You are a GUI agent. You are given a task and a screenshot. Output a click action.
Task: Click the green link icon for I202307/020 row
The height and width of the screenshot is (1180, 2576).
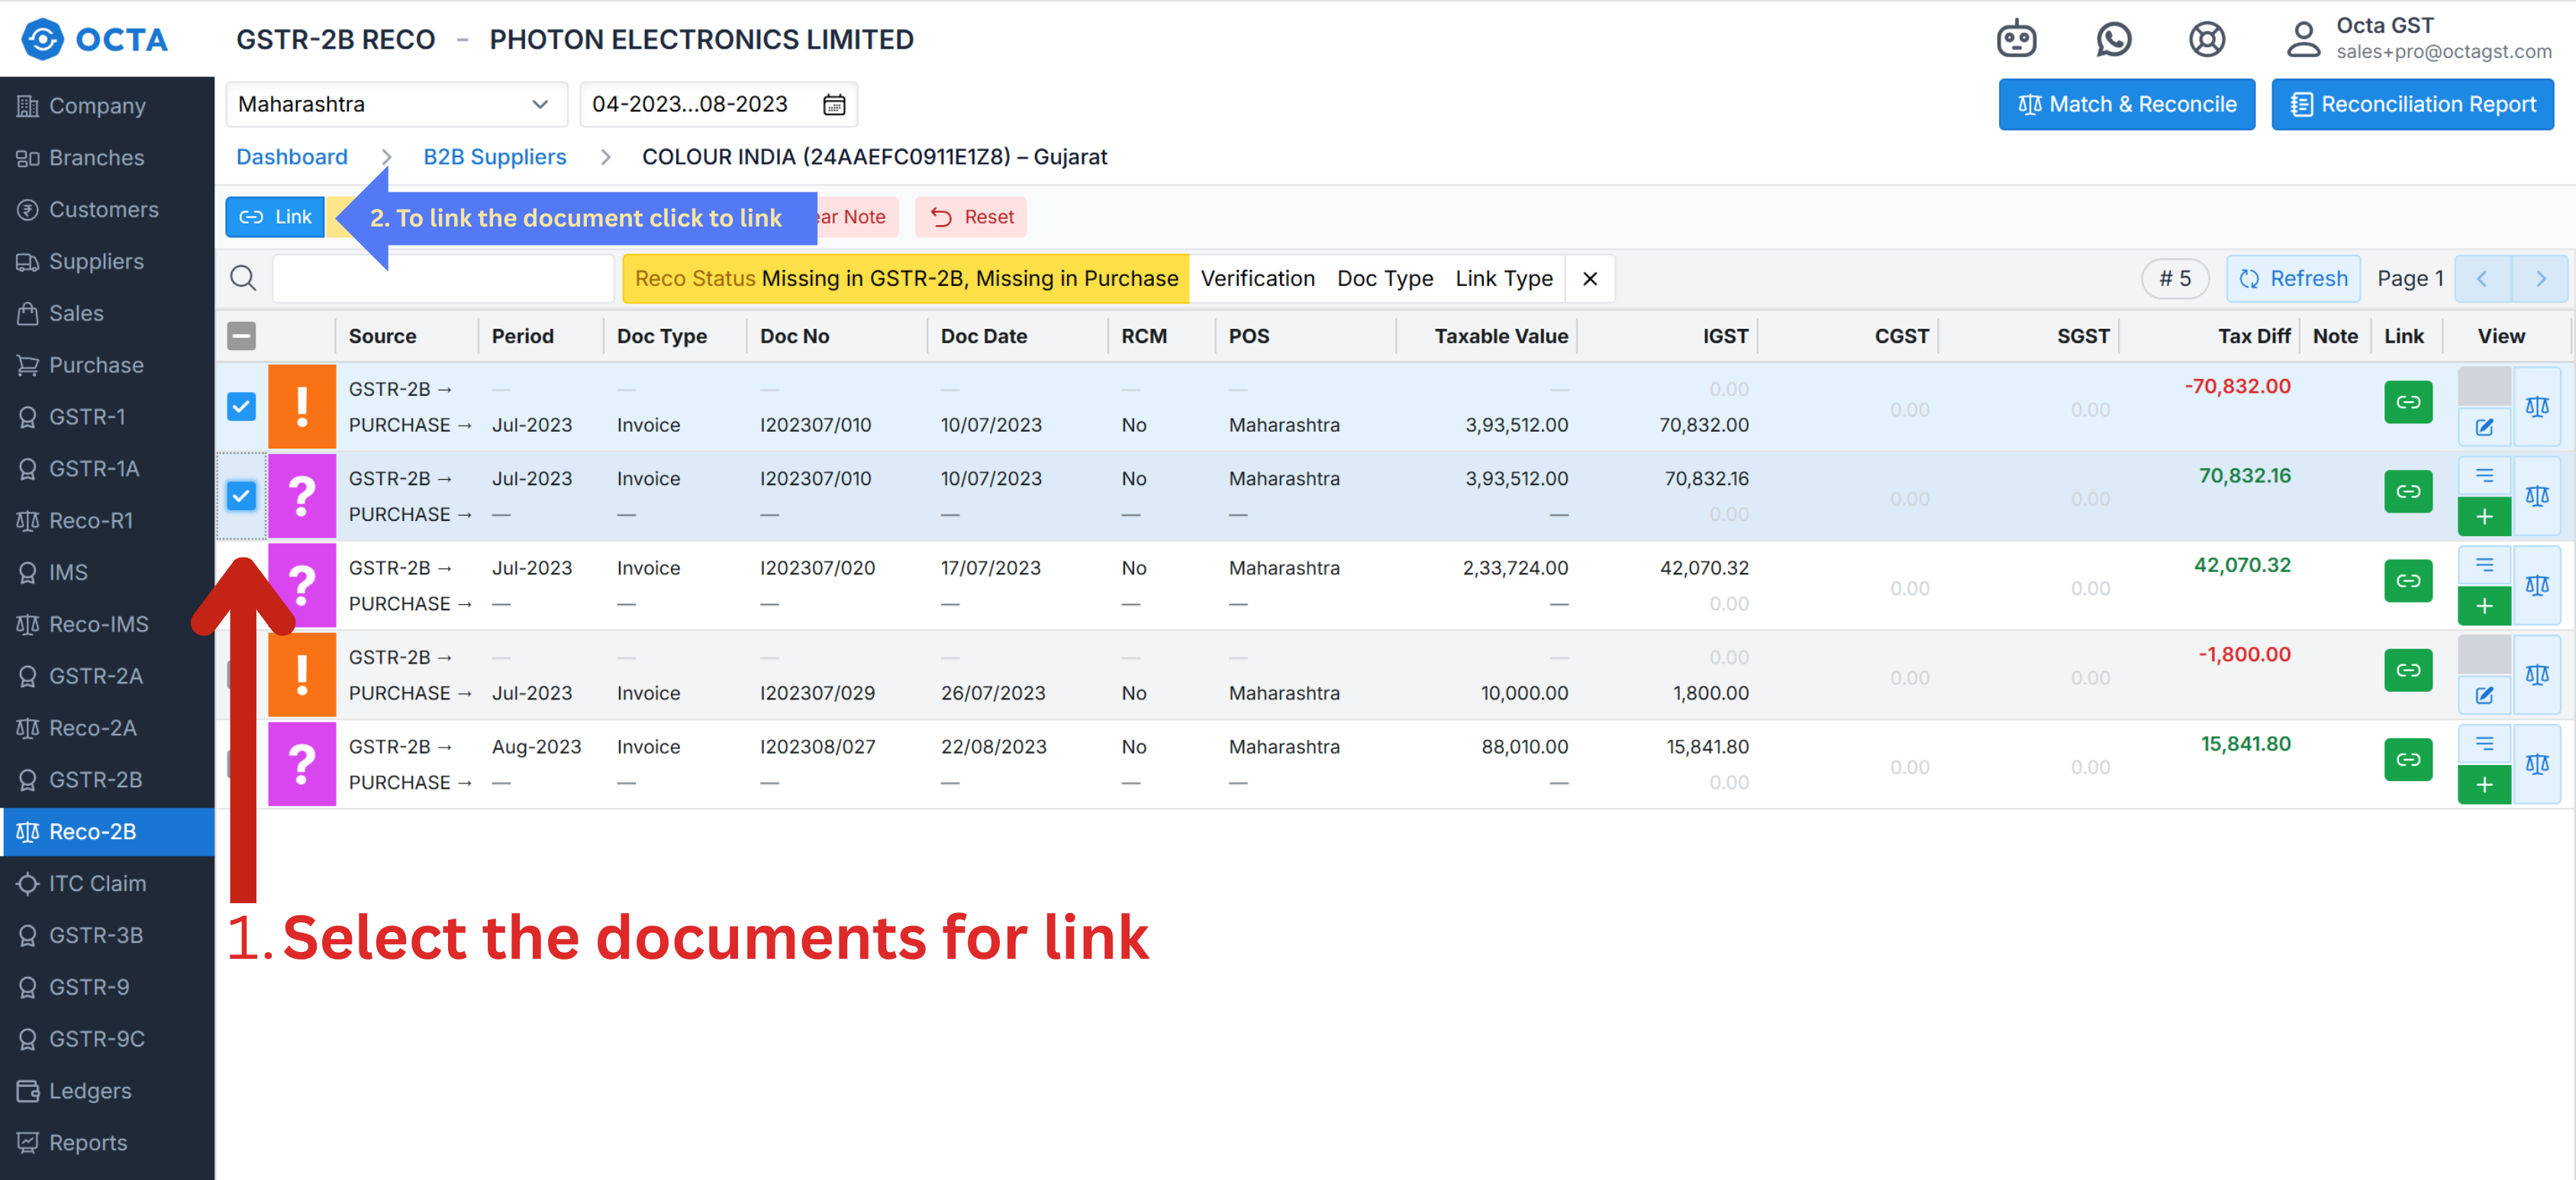(2407, 580)
